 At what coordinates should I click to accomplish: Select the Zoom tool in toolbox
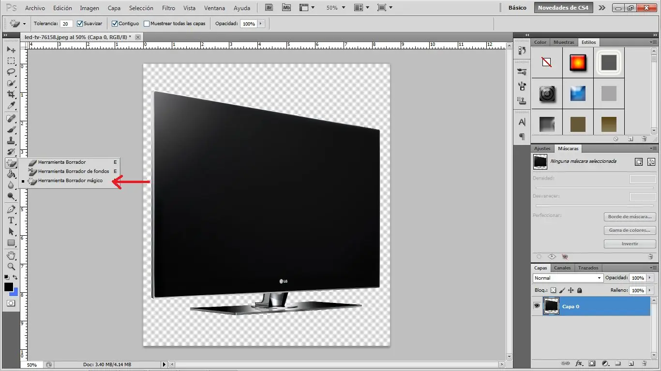tap(11, 266)
